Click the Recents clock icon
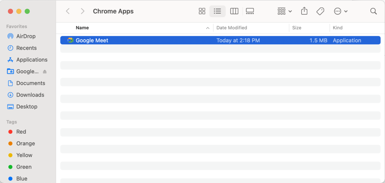This screenshot has width=385, height=183. 10,48
